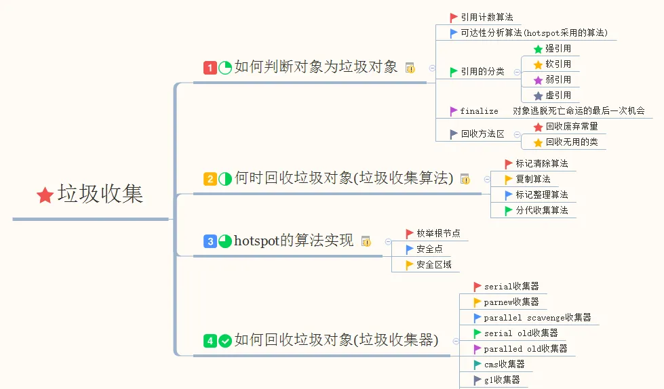The height and width of the screenshot is (389, 664).
Task: Collapse the 回收方法区 subtopics
Action: pyautogui.click(x=517, y=135)
